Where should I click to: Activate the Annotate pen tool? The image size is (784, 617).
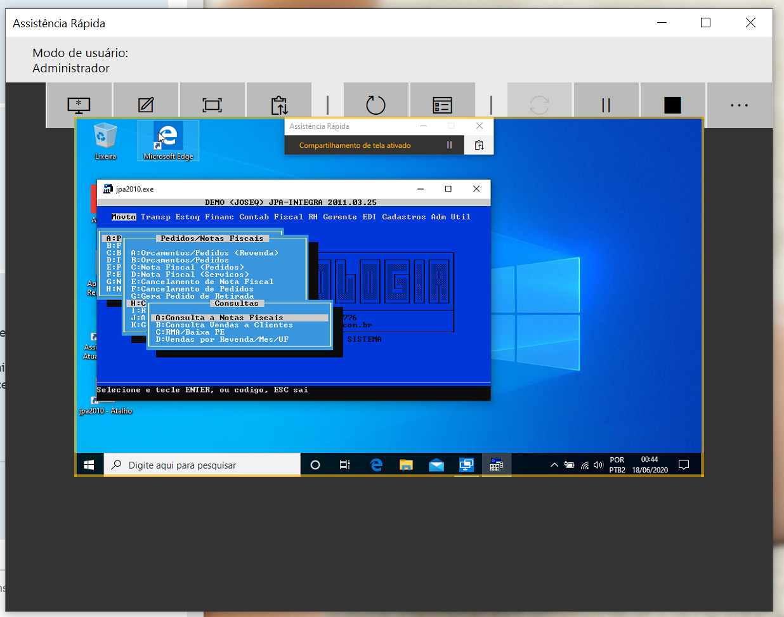point(146,105)
